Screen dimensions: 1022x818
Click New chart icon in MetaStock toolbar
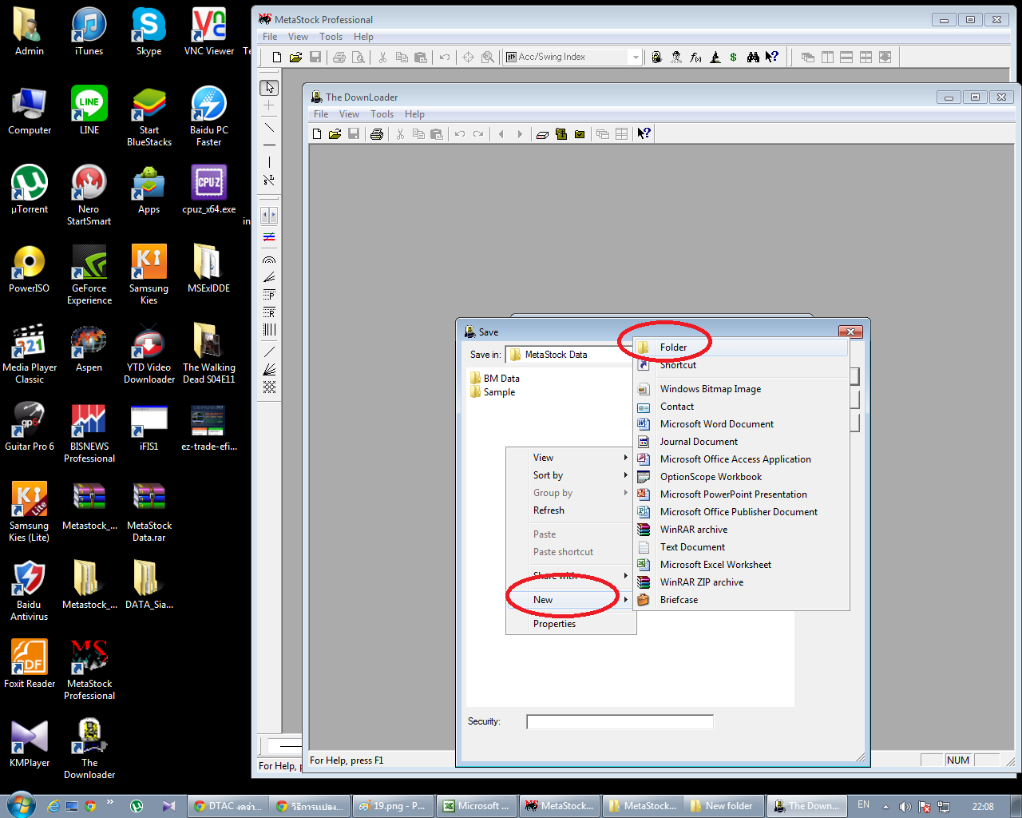[276, 57]
